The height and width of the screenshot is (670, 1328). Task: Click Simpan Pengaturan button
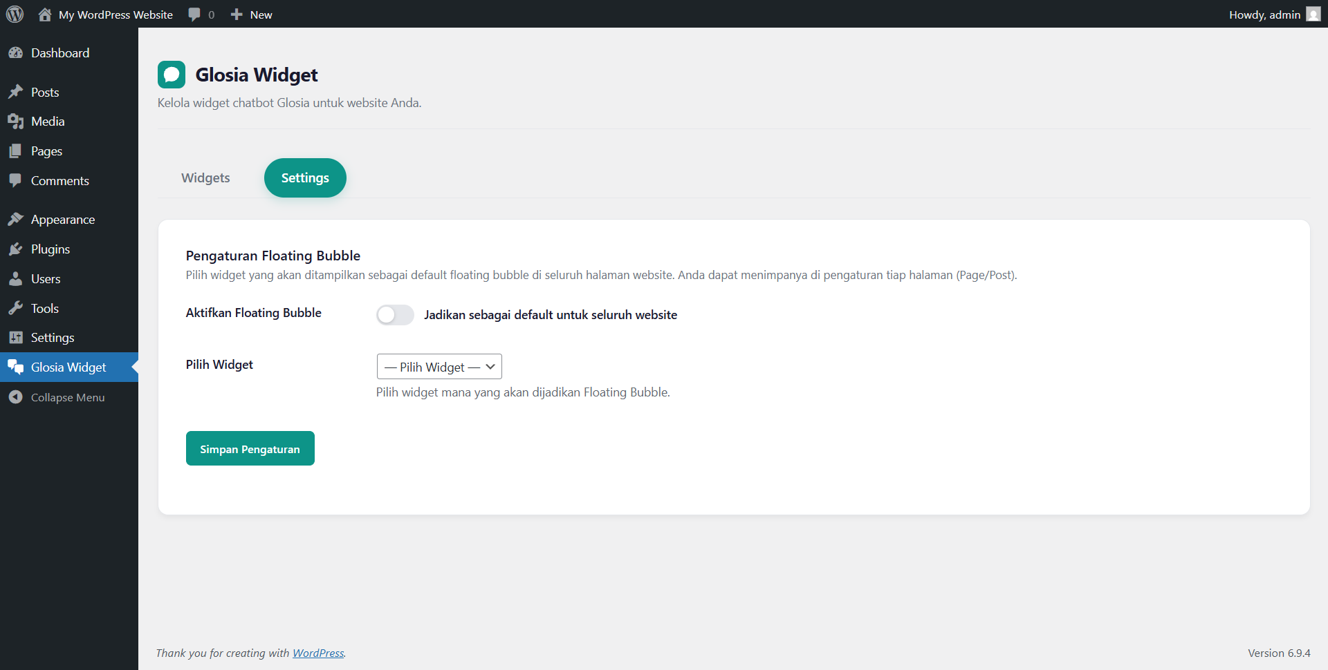click(250, 448)
